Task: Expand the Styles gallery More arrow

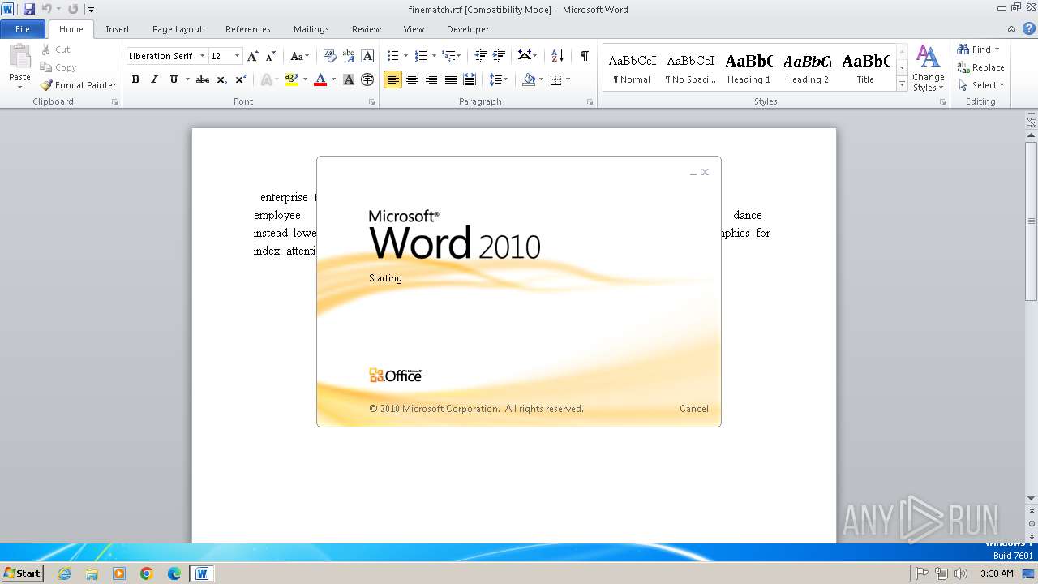Action: point(902,84)
